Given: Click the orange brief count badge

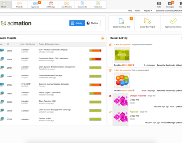Looking at the screenshot, I should coord(131,19).
